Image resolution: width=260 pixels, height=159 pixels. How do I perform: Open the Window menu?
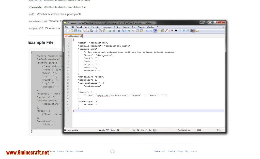tap(150, 27)
